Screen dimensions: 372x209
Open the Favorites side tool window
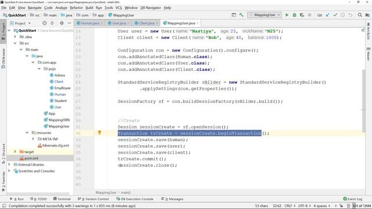pos(3,182)
